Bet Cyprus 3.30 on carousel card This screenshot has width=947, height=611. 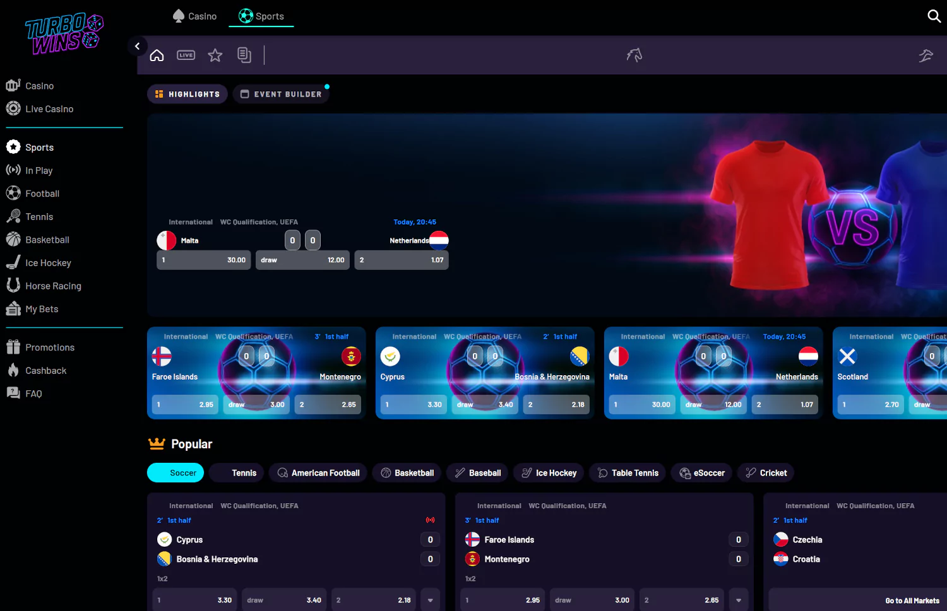point(414,405)
